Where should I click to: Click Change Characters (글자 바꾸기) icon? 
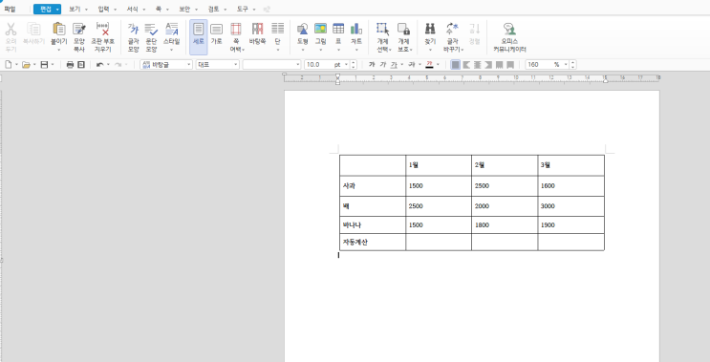pyautogui.click(x=452, y=29)
